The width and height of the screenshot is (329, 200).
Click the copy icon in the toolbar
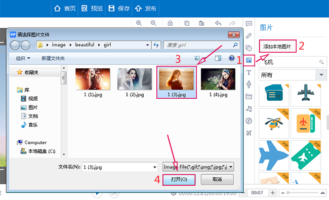tap(187, 23)
